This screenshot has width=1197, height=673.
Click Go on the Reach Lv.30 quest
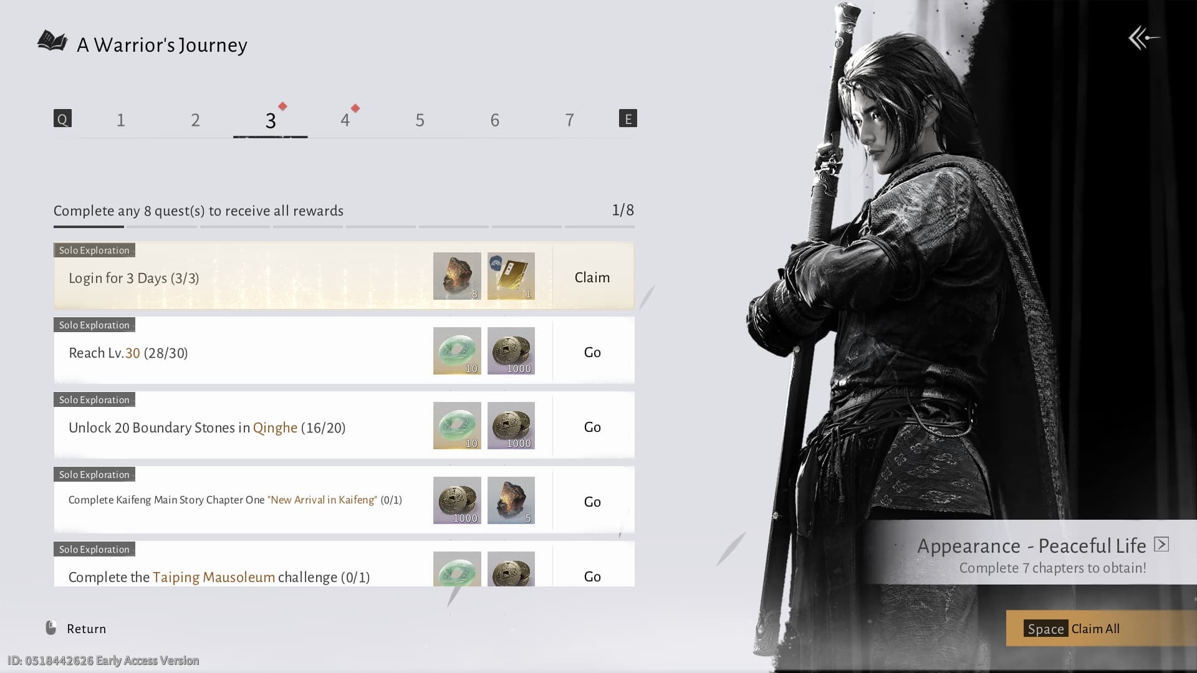pos(592,351)
